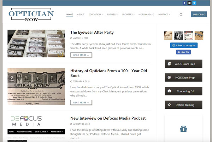Click Read More under History of Opticians
Image resolution: width=212 pixels, height=142 pixels.
pos(81,102)
